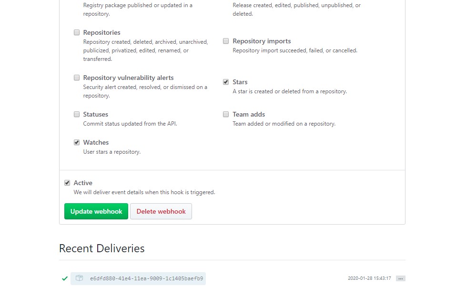The width and height of the screenshot is (476, 286).
Task: Click the Update webhook button
Action: pyautogui.click(x=96, y=211)
